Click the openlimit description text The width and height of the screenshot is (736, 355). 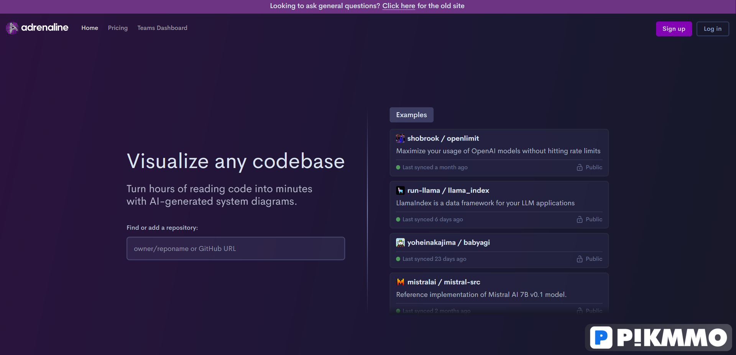click(498, 151)
